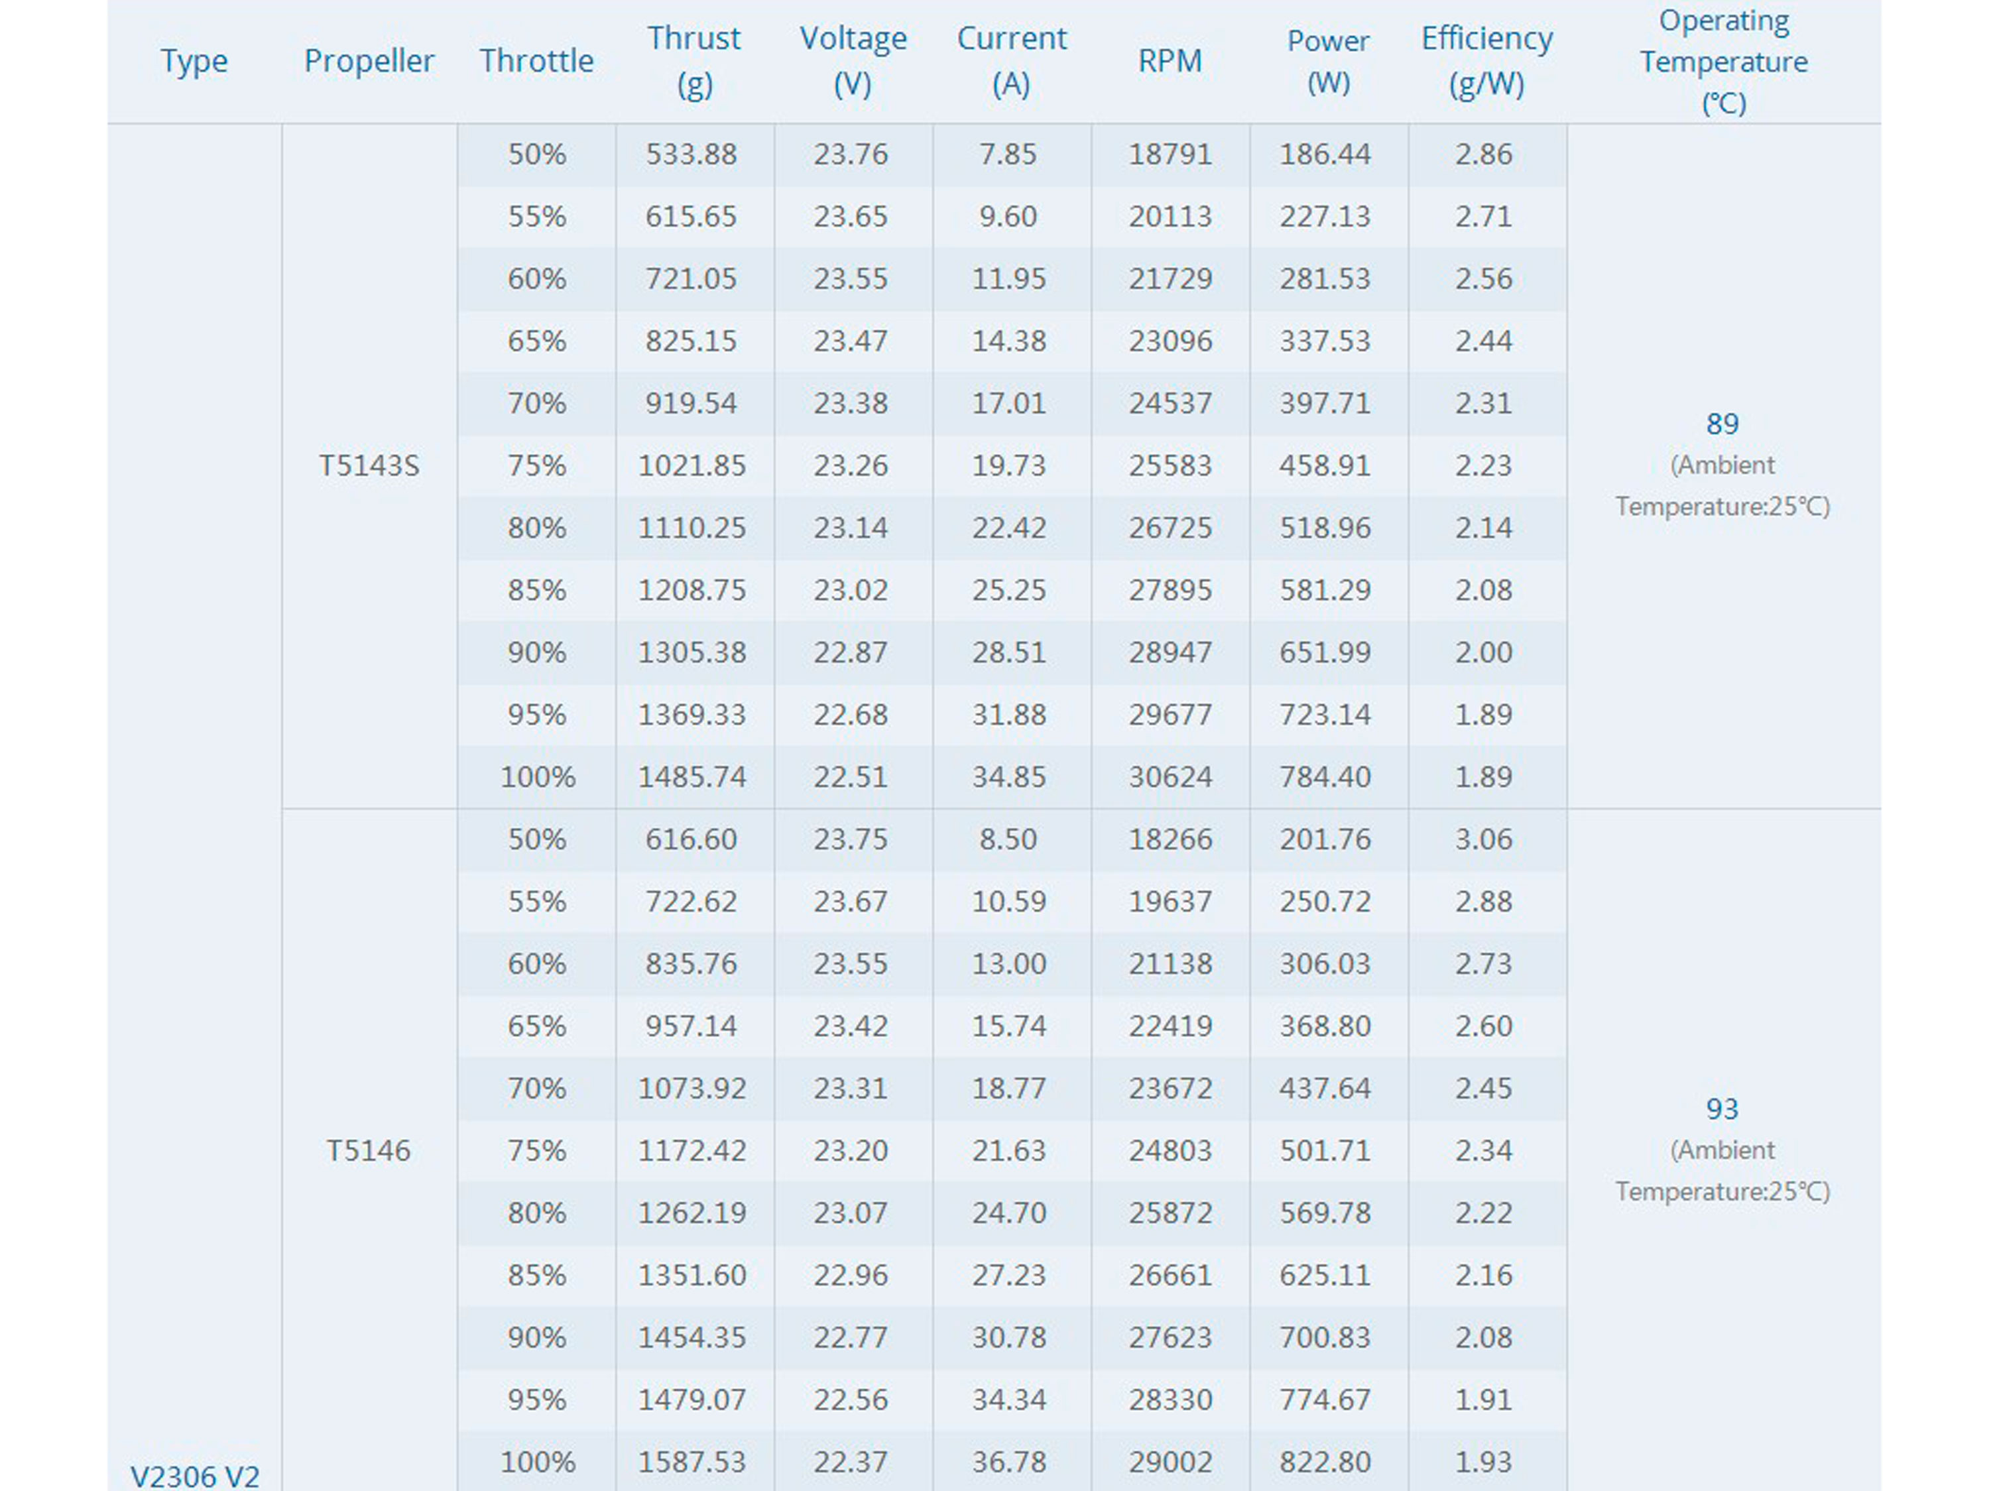The image size is (1989, 1491).
Task: Click the T5146 propeller cell
Action: 369,1150
